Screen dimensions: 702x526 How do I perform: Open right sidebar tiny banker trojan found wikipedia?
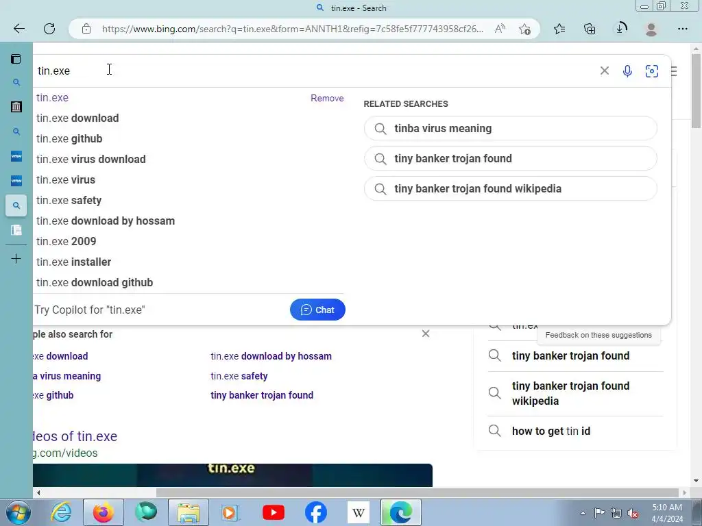point(571,393)
